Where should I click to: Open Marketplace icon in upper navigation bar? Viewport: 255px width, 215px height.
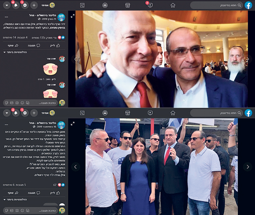(x=127, y=5)
